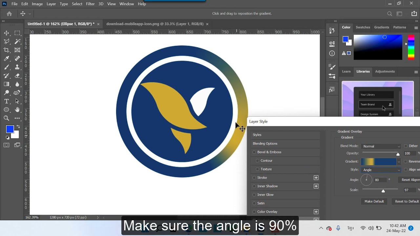Image resolution: width=420 pixels, height=236 pixels.
Task: Select the Type tool
Action: coord(7,101)
